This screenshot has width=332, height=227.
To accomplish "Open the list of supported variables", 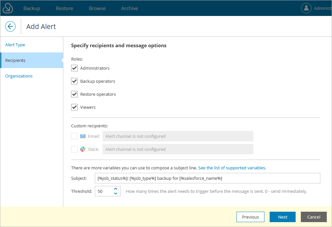I will (232, 168).
